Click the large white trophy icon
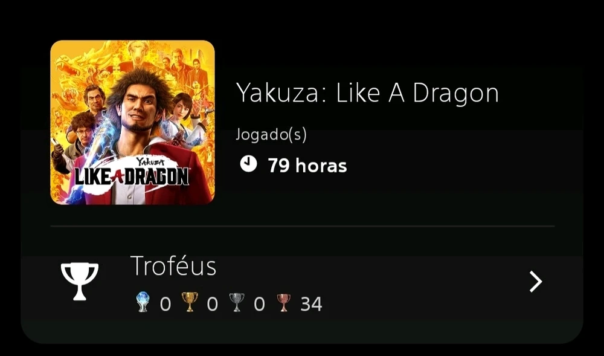The width and height of the screenshot is (604, 356). tap(80, 281)
